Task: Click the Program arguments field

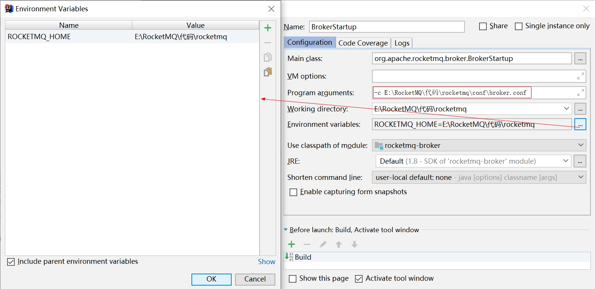Action: point(479,93)
